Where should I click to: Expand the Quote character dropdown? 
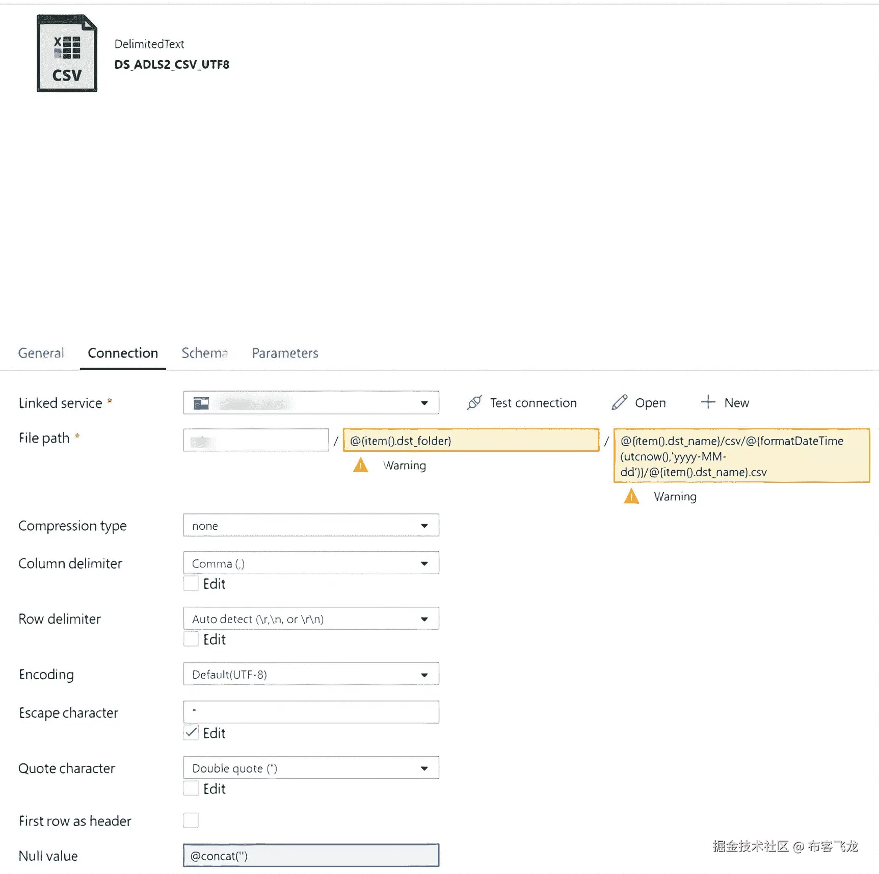[311, 768]
